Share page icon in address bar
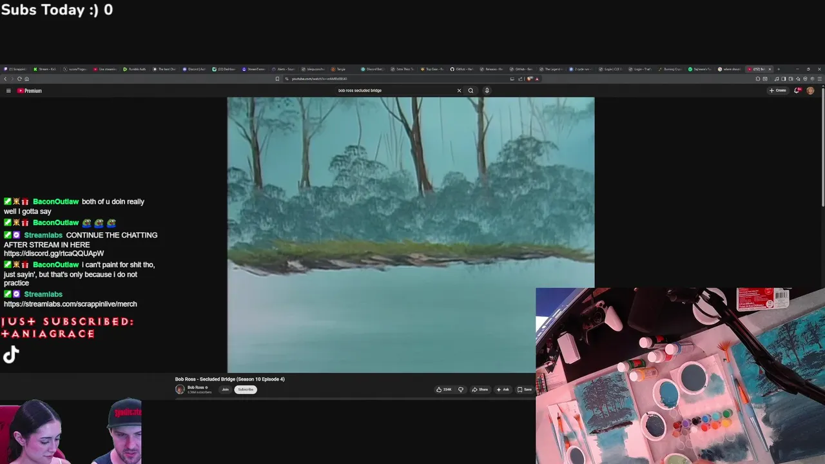The width and height of the screenshot is (825, 464). pos(521,79)
